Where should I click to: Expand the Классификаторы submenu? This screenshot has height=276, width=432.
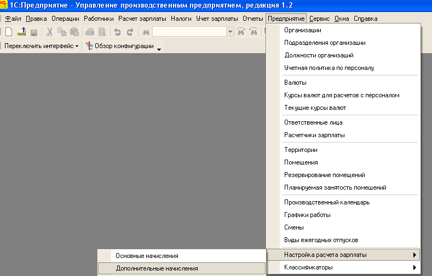click(343, 267)
